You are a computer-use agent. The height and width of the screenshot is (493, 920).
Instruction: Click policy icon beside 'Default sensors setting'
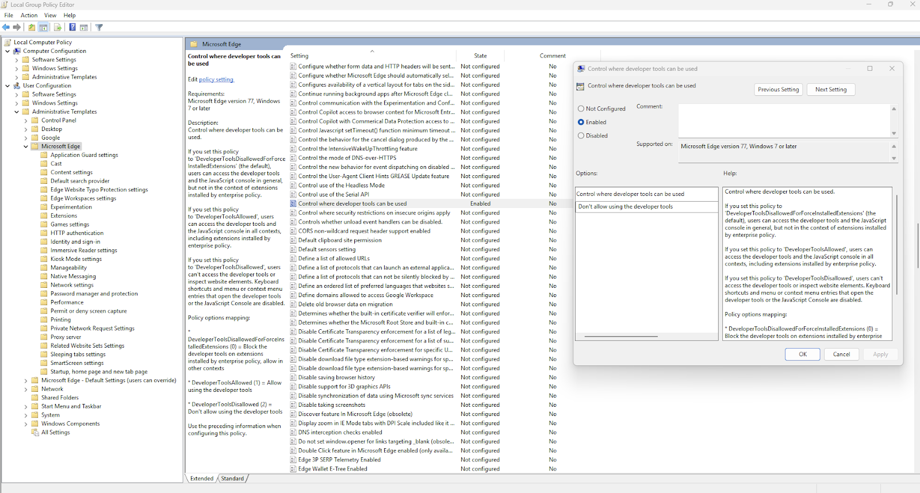pyautogui.click(x=293, y=249)
